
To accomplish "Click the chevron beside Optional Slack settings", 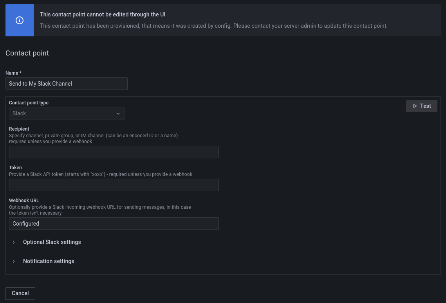I will (x=14, y=242).
